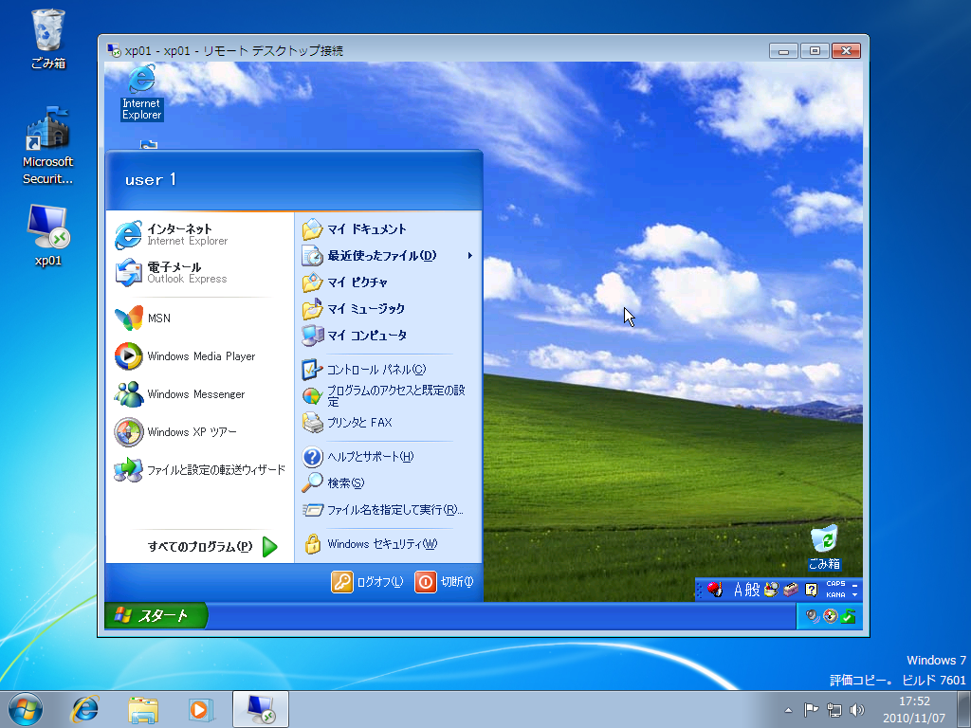Click the 般 conversion mode button
971x728 pixels.
pyautogui.click(x=752, y=590)
